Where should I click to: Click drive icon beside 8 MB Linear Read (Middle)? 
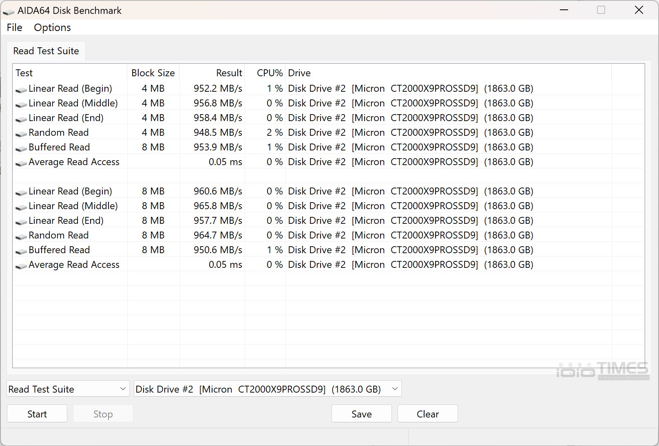click(21, 207)
